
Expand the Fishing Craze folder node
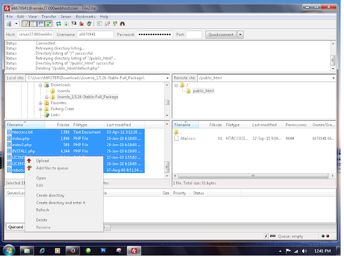point(40,109)
